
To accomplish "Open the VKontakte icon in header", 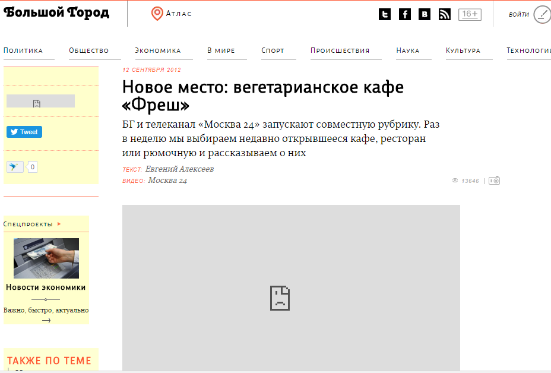I will coord(425,14).
